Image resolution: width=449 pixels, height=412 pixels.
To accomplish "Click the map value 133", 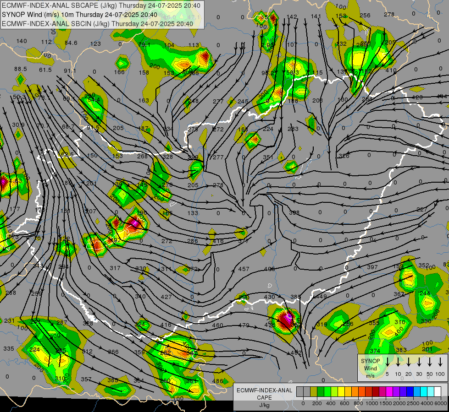I will [193, 213].
